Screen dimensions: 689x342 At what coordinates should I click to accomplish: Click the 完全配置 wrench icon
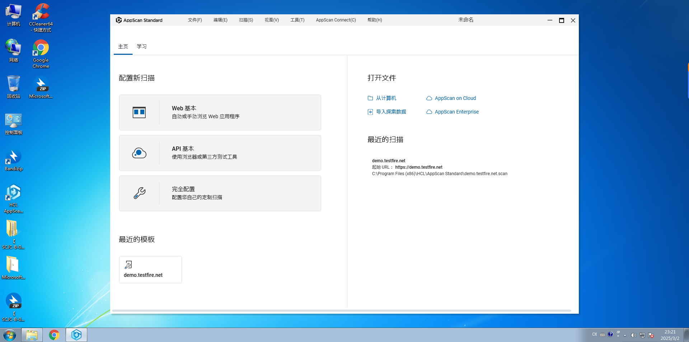[139, 193]
